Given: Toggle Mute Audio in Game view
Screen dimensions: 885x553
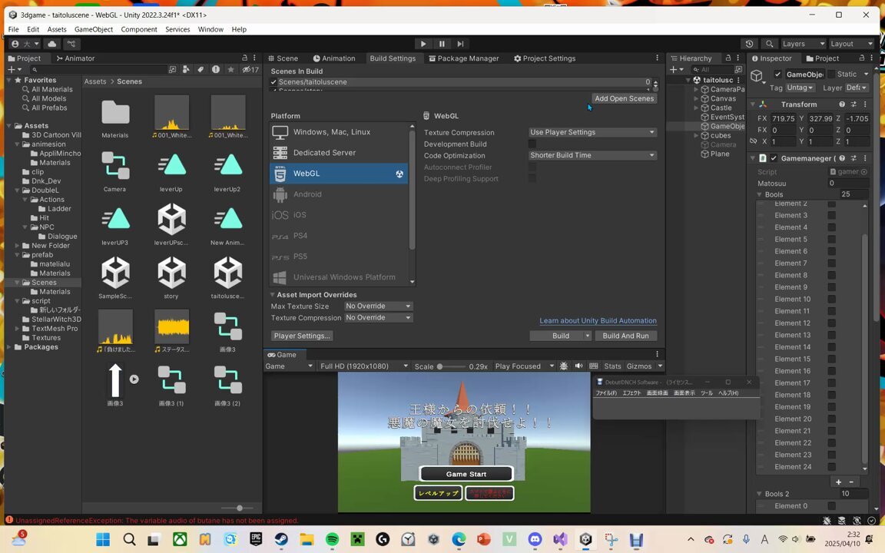Looking at the screenshot, I should click(x=578, y=366).
